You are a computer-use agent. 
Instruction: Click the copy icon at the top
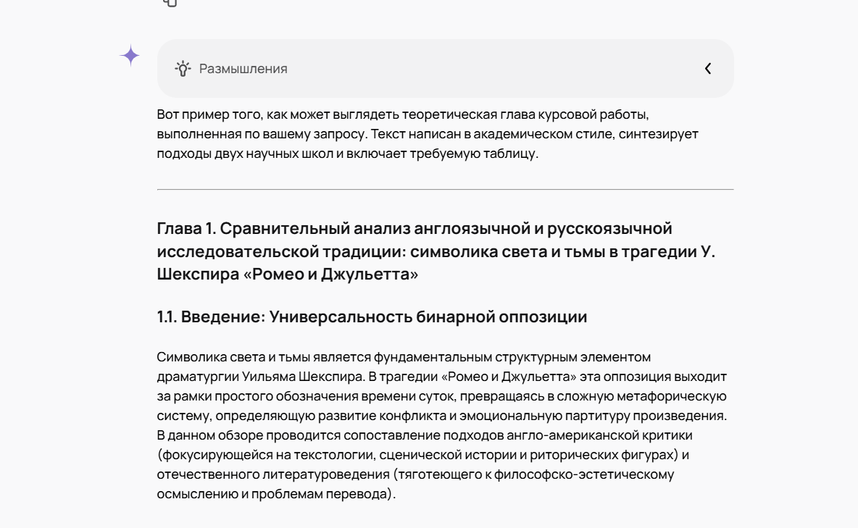170,2
